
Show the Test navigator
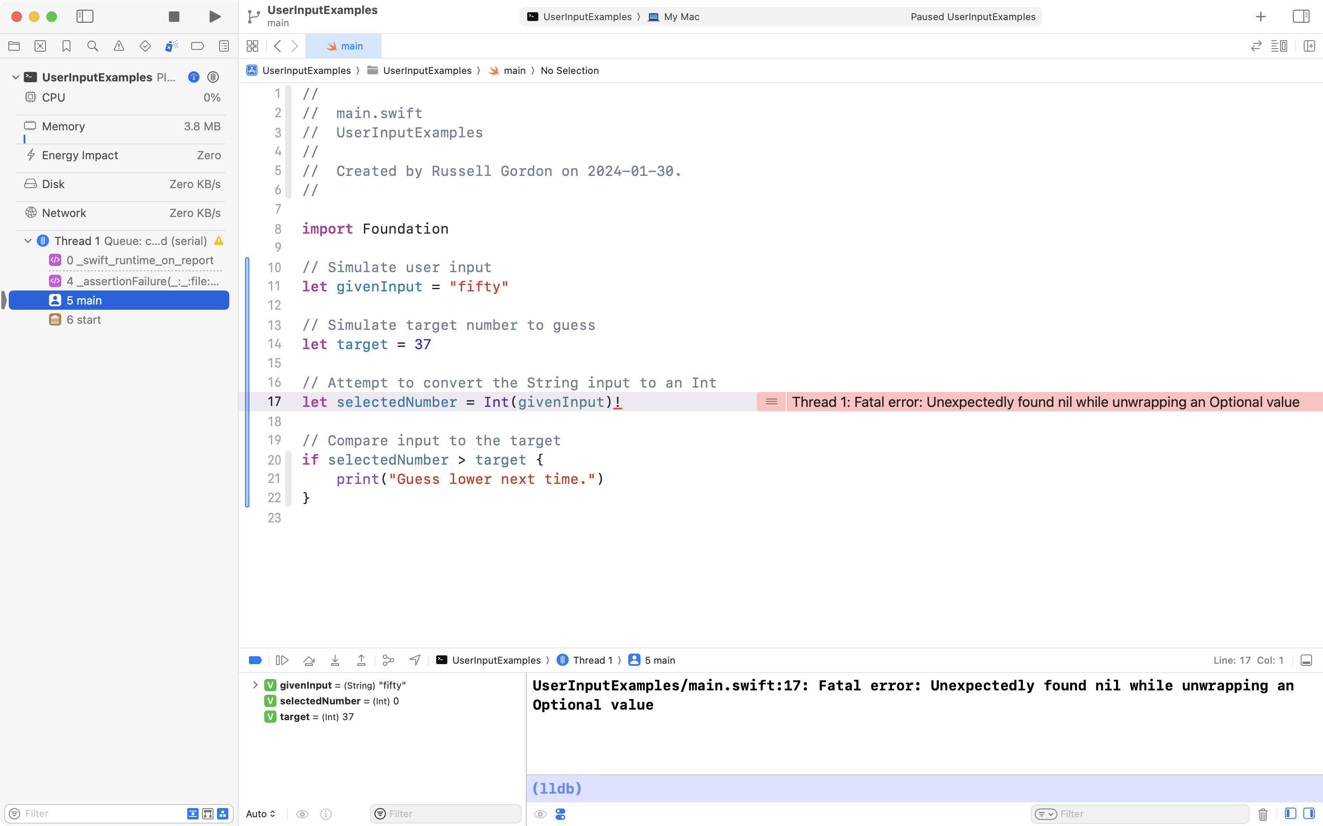pyautogui.click(x=145, y=46)
